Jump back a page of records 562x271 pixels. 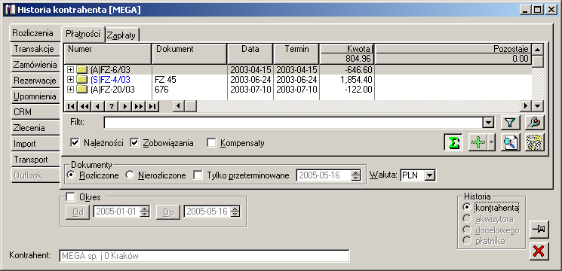click(84, 106)
